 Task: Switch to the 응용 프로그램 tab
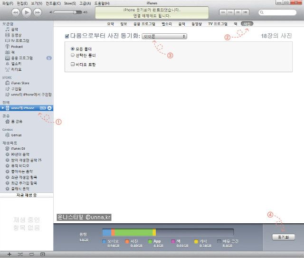(x=144, y=24)
